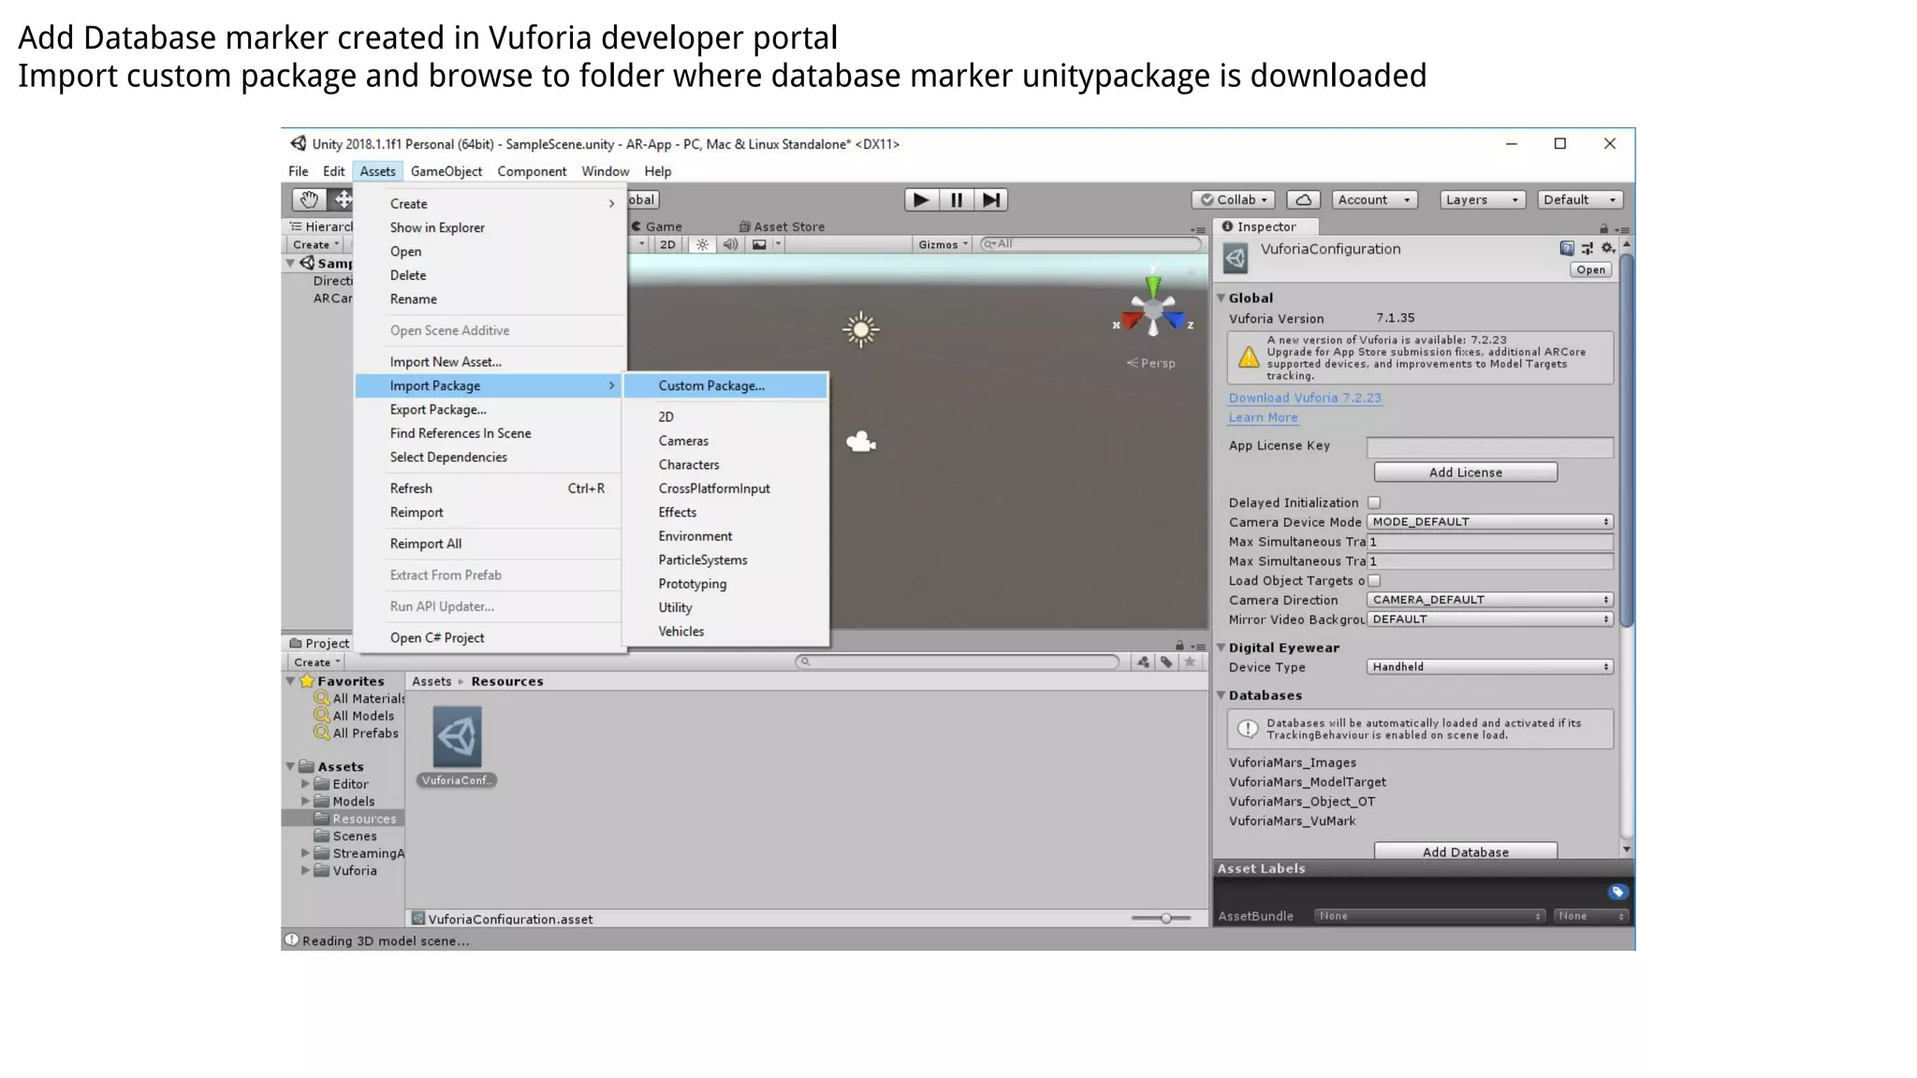Collapse the Global section
The width and height of the screenshot is (1917, 1078).
[x=1222, y=298]
